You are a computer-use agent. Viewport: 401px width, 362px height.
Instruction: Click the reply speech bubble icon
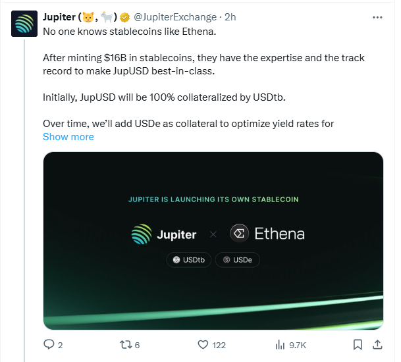tap(48, 344)
